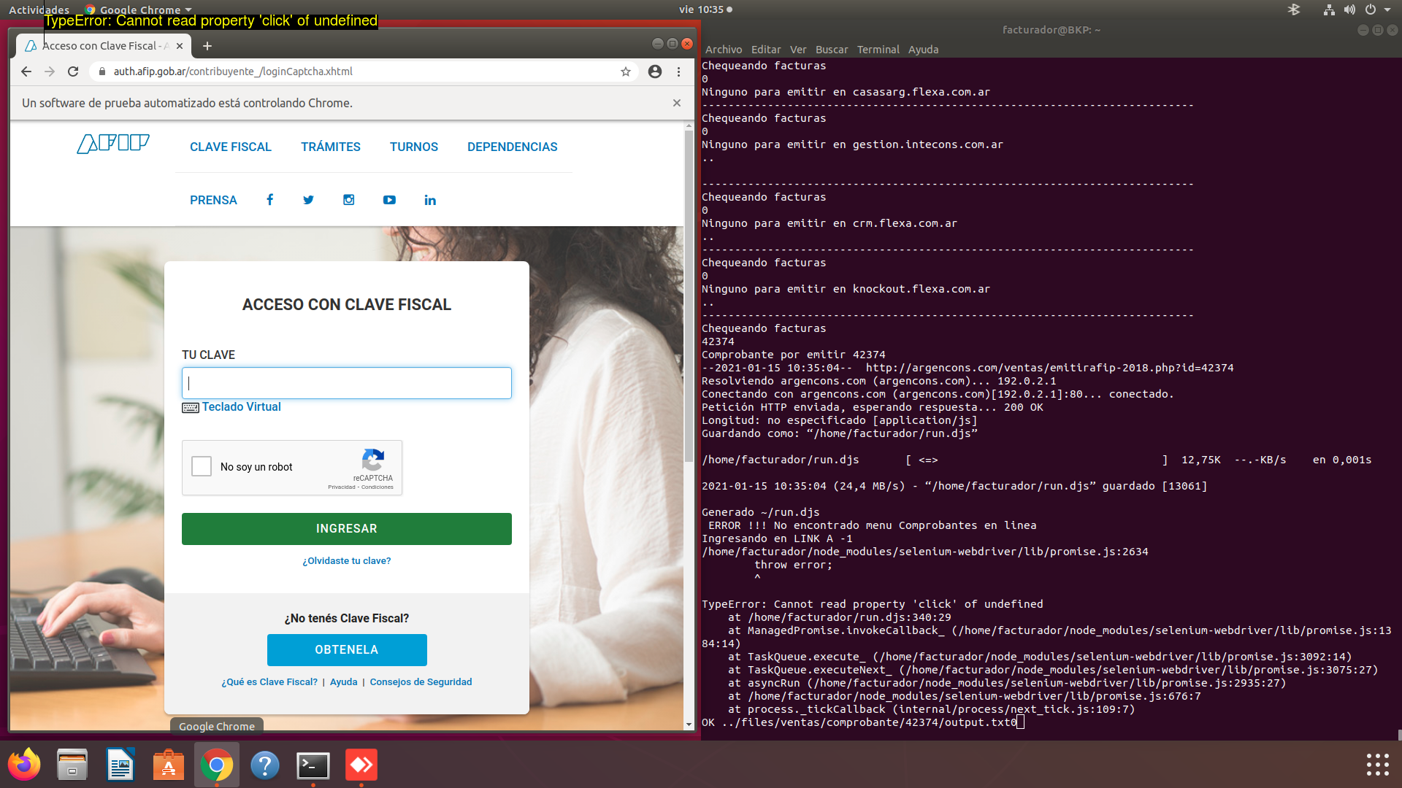Click the Chrome icon in the dock
Image resolution: width=1402 pixels, height=788 pixels.
(217, 765)
